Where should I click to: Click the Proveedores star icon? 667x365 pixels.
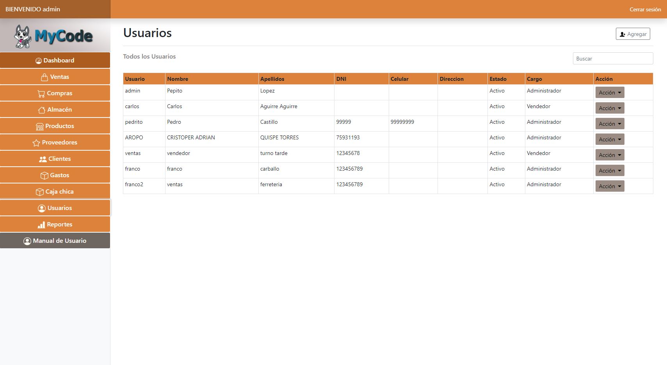36,142
